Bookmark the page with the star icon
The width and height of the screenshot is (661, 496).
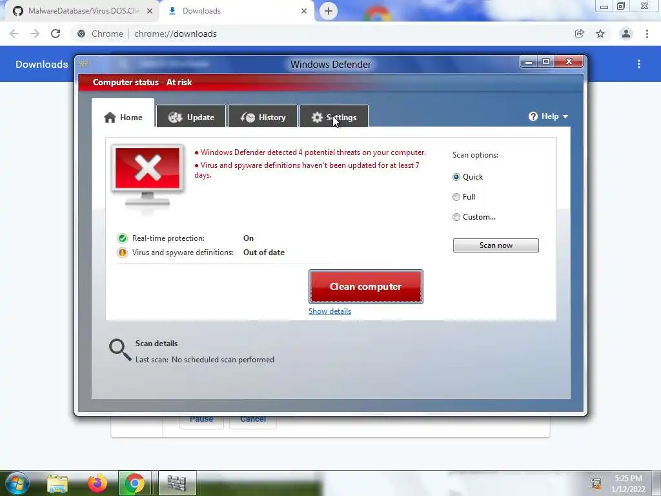pos(600,34)
